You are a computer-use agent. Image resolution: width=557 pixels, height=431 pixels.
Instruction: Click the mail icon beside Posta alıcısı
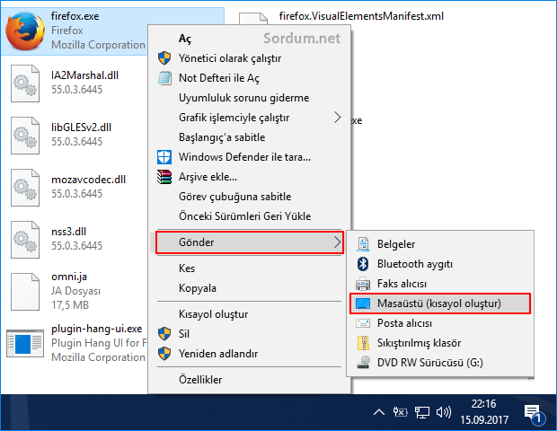coord(363,323)
